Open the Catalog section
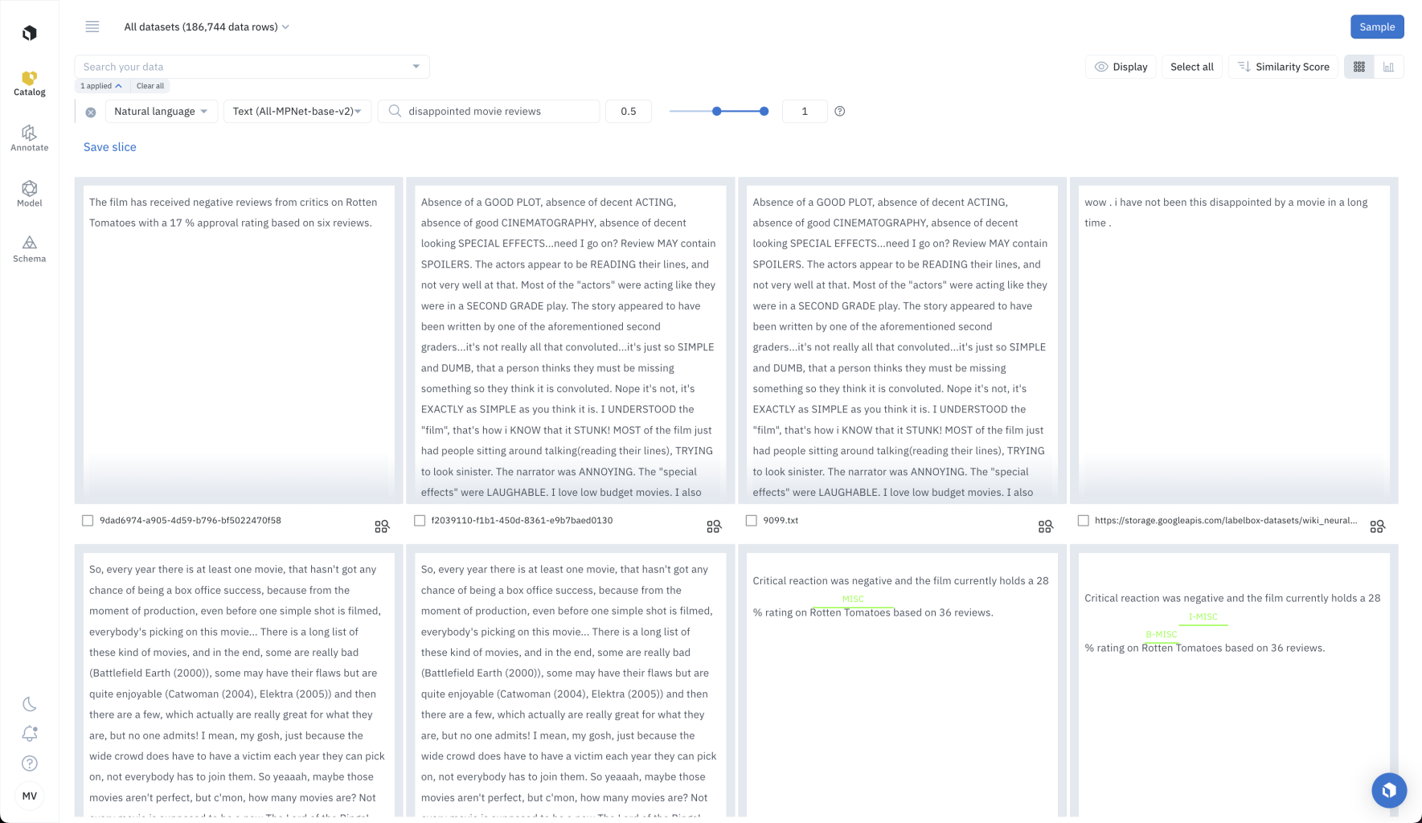This screenshot has height=823, width=1422. 30,84
